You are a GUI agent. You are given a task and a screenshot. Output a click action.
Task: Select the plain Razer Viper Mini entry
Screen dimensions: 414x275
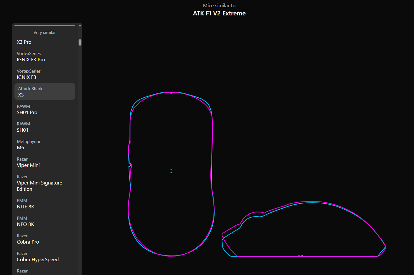(45, 162)
